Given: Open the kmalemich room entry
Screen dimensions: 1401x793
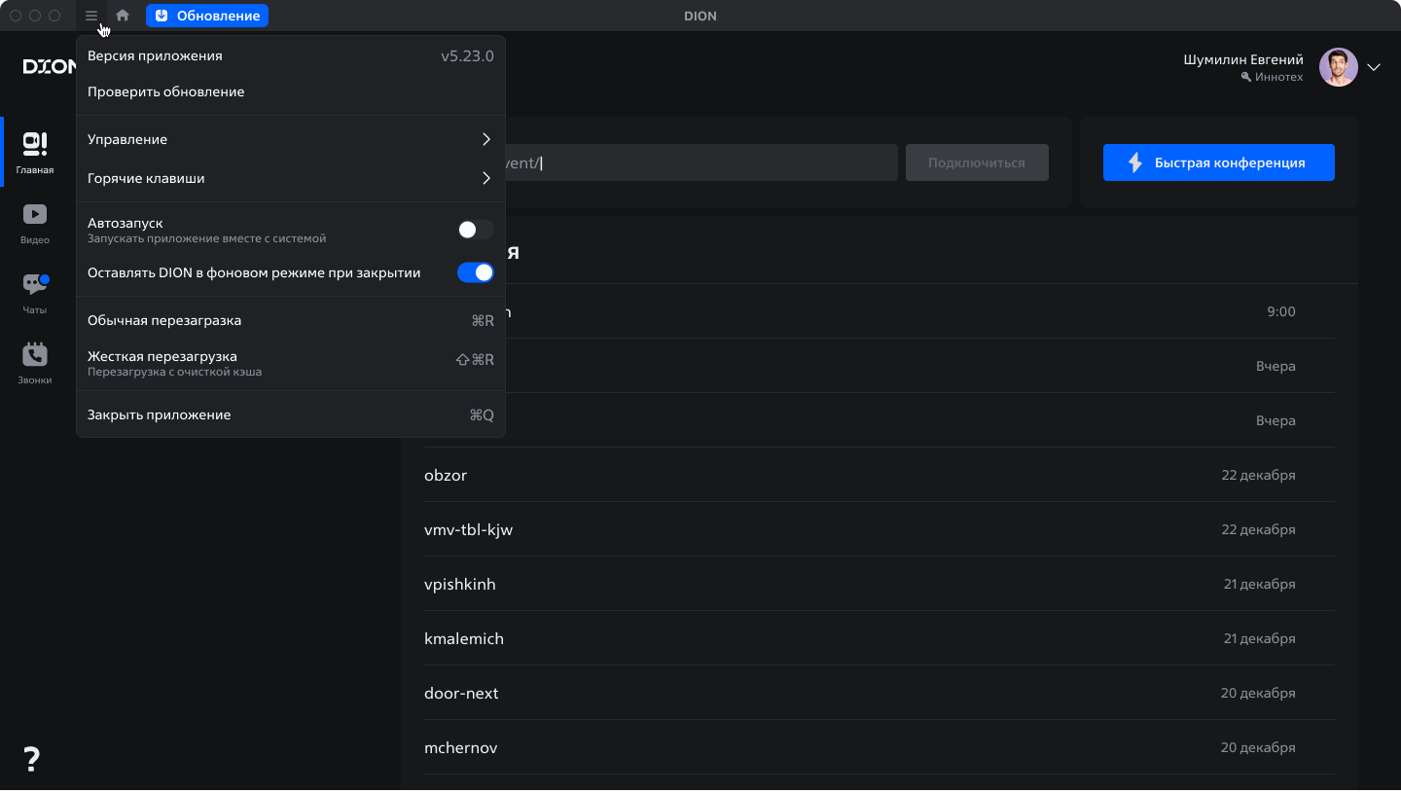Looking at the screenshot, I should click(880, 638).
